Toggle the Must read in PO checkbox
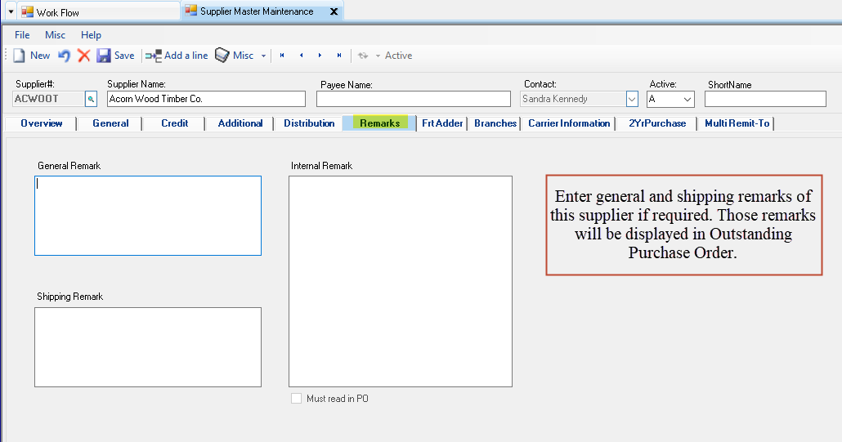Viewport: 842px width, 442px height. [297, 399]
